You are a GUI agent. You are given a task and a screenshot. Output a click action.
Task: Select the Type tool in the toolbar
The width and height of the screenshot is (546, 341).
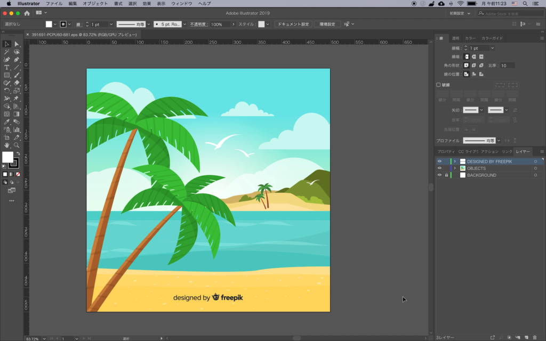(x=7, y=68)
